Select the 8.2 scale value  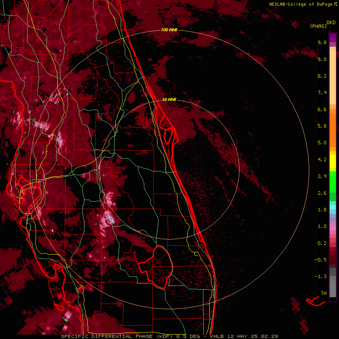click(322, 76)
